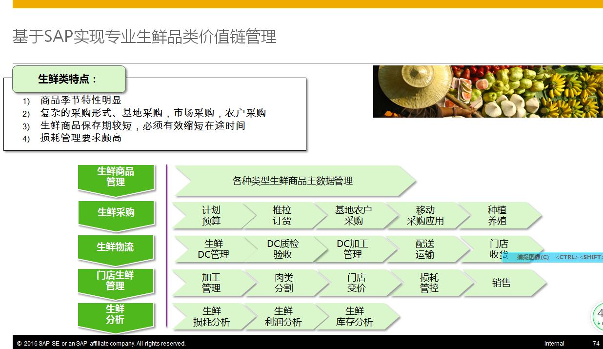Click the 各种类型生鲜商品主数据管理 arrow
The width and height of the screenshot is (603, 349).
[295, 181]
